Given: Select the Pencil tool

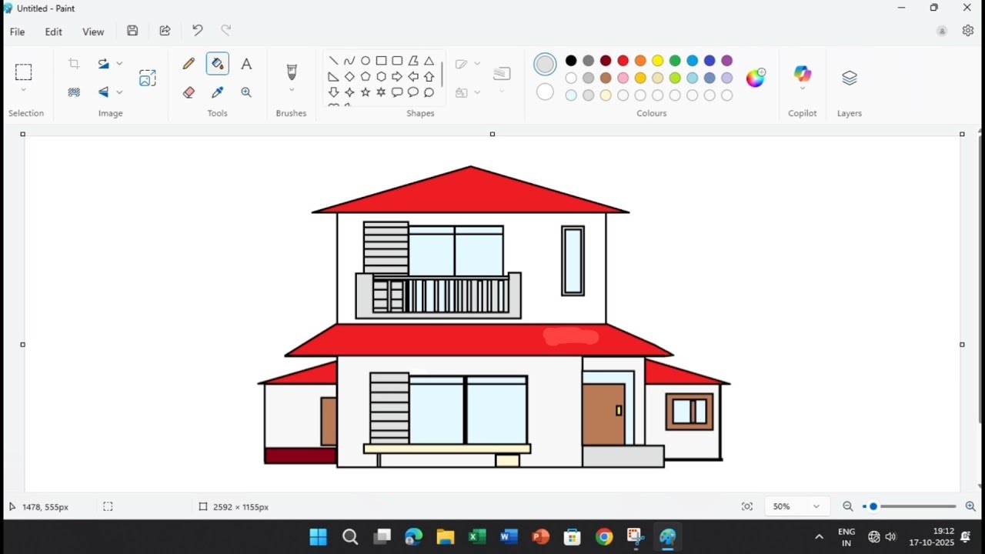Looking at the screenshot, I should pos(189,64).
